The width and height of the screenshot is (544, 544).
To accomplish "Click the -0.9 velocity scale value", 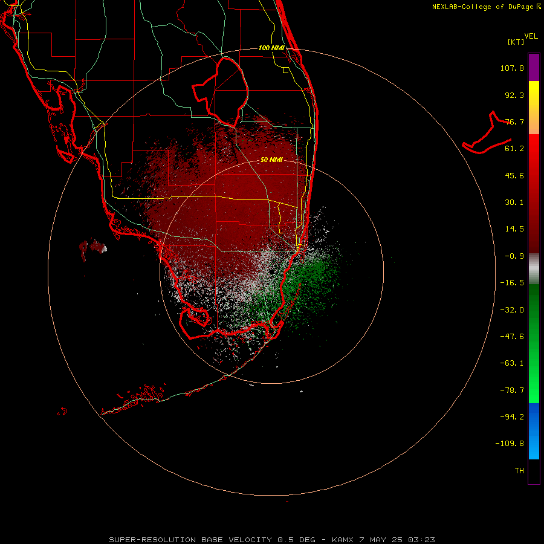I will pyautogui.click(x=514, y=256).
